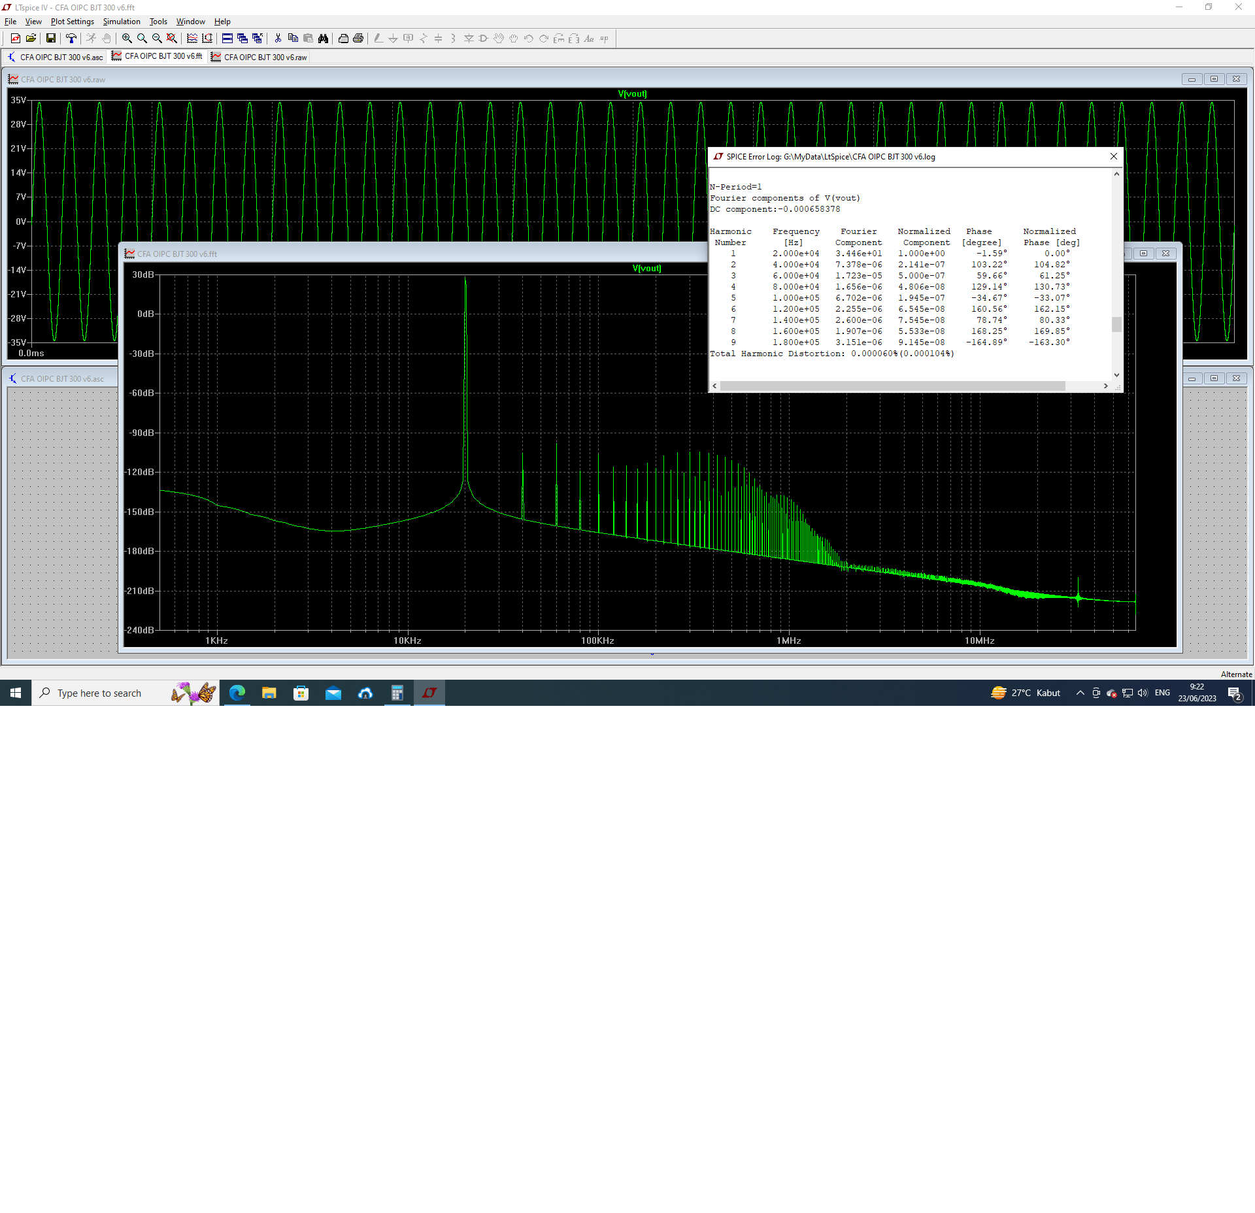Click the Pick Visible Traces icon
Screen dimensions: 1255x1213
pyautogui.click(x=192, y=39)
